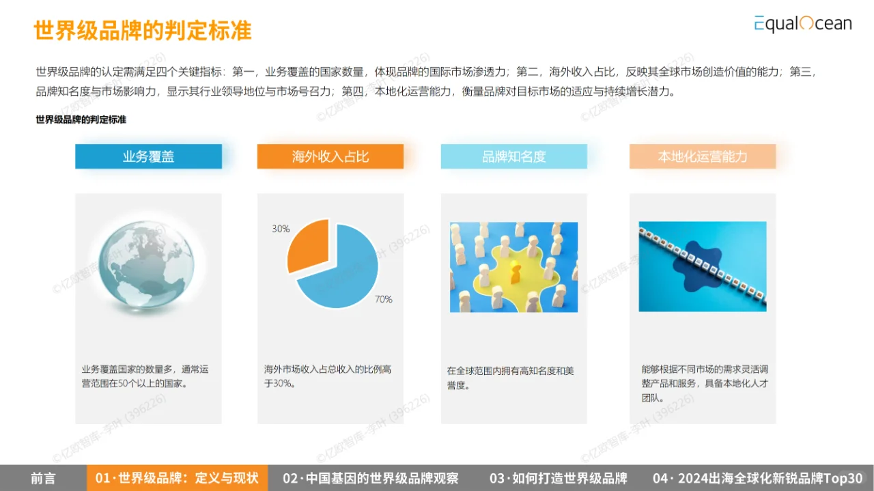Click the 品牌知名度 light blue header
The height and width of the screenshot is (491, 874).
point(514,156)
